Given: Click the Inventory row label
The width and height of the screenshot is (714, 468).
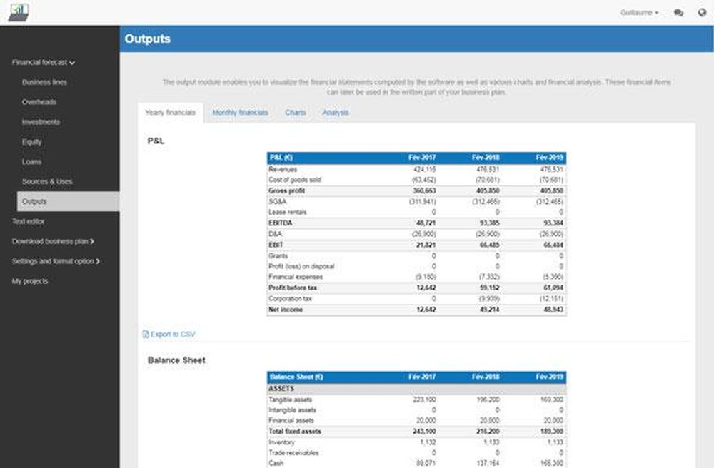Looking at the screenshot, I should pos(281,442).
